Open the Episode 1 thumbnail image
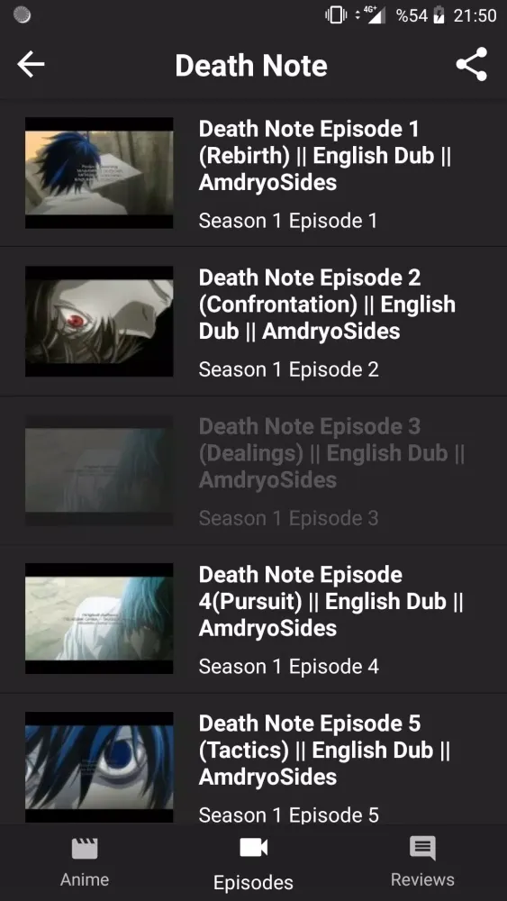507x901 pixels. [99, 173]
